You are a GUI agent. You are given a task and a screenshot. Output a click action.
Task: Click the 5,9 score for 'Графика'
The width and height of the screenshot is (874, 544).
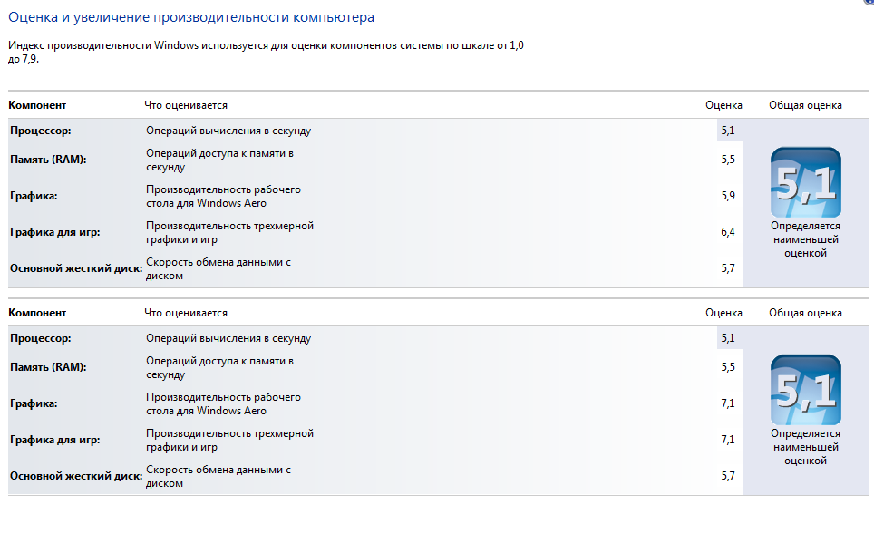coord(727,196)
